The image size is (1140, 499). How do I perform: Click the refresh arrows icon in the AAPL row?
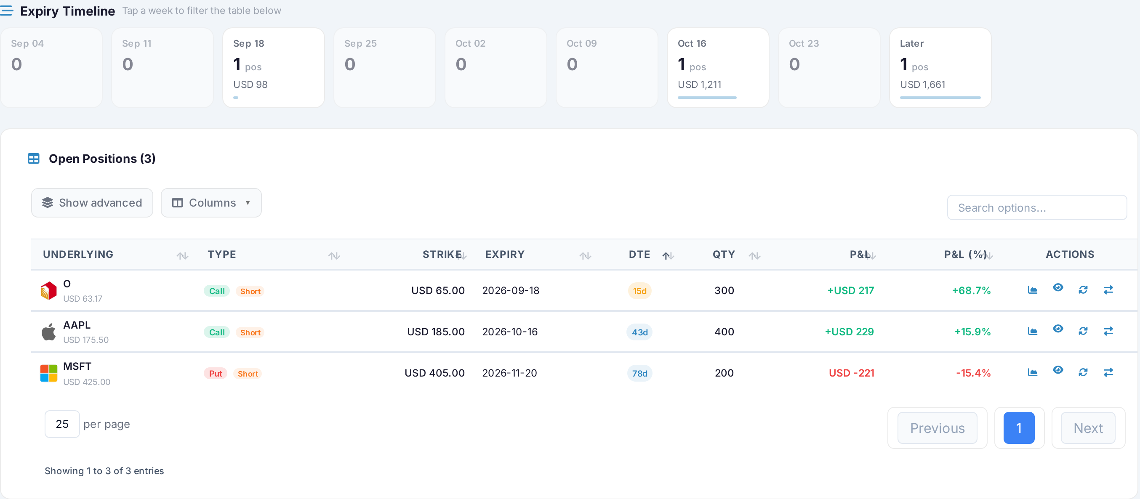click(1083, 332)
